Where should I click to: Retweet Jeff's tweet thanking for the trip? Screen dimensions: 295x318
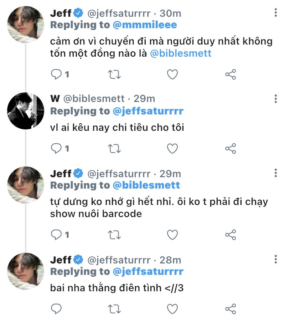114,75
